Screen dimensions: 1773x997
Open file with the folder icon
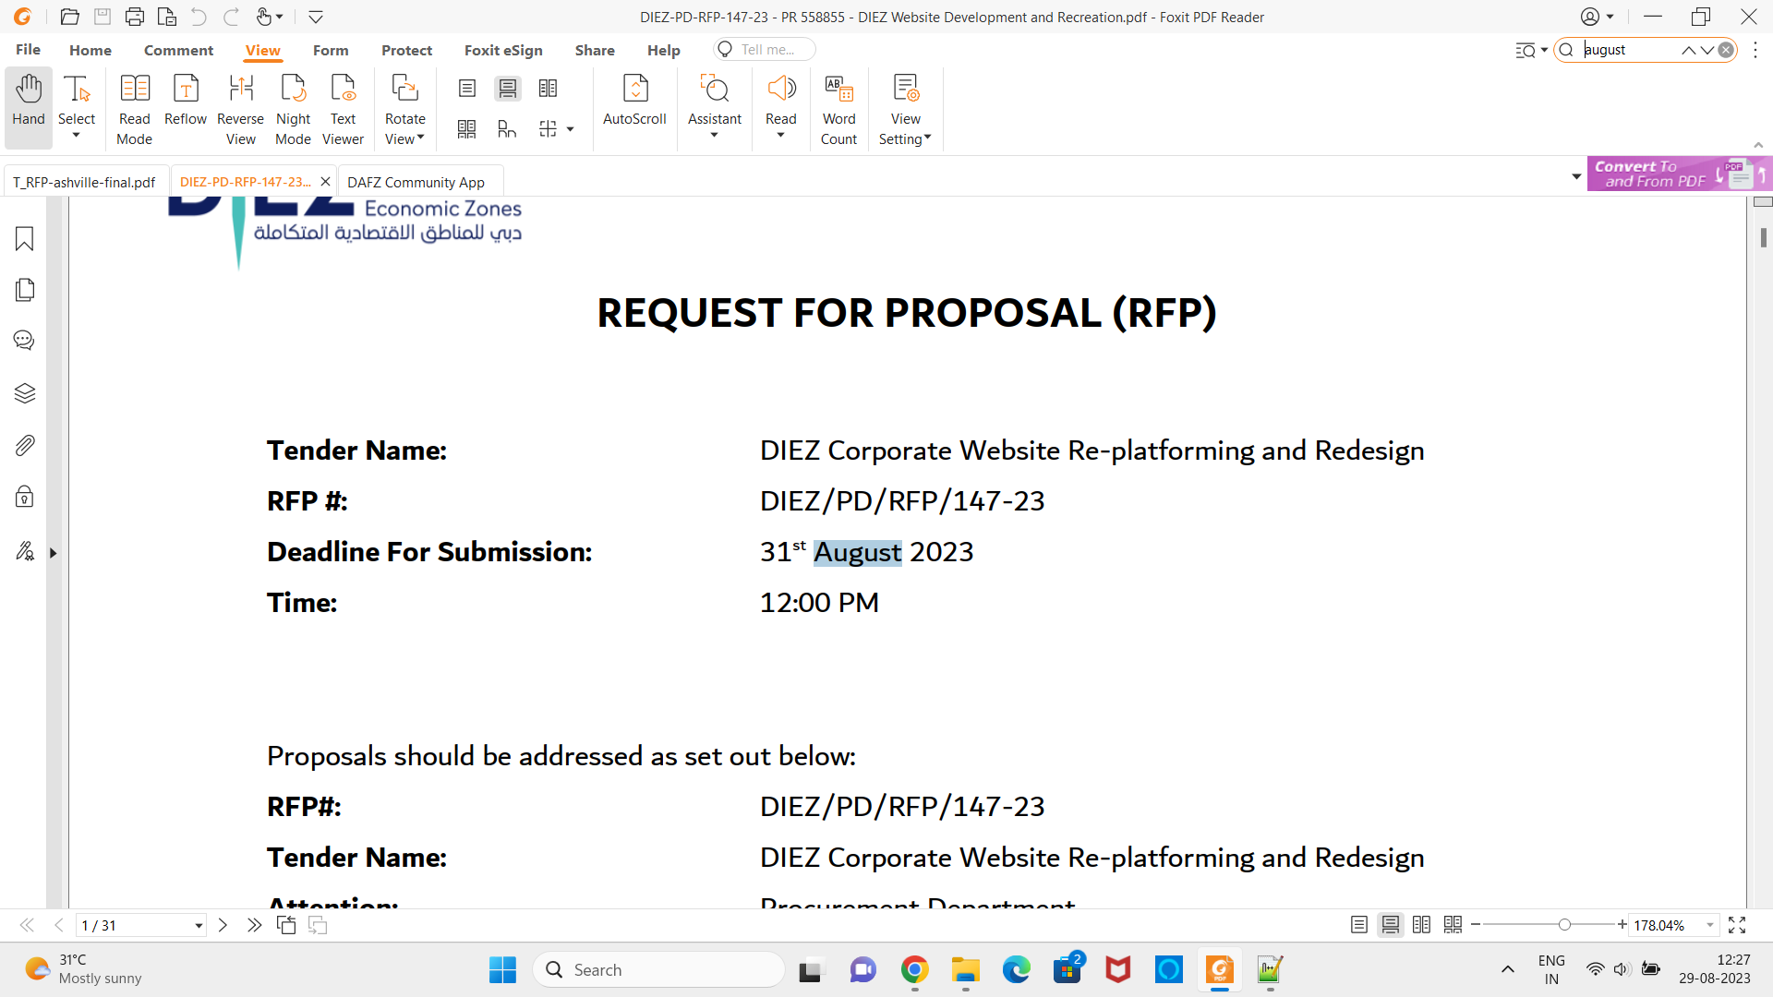coord(69,17)
